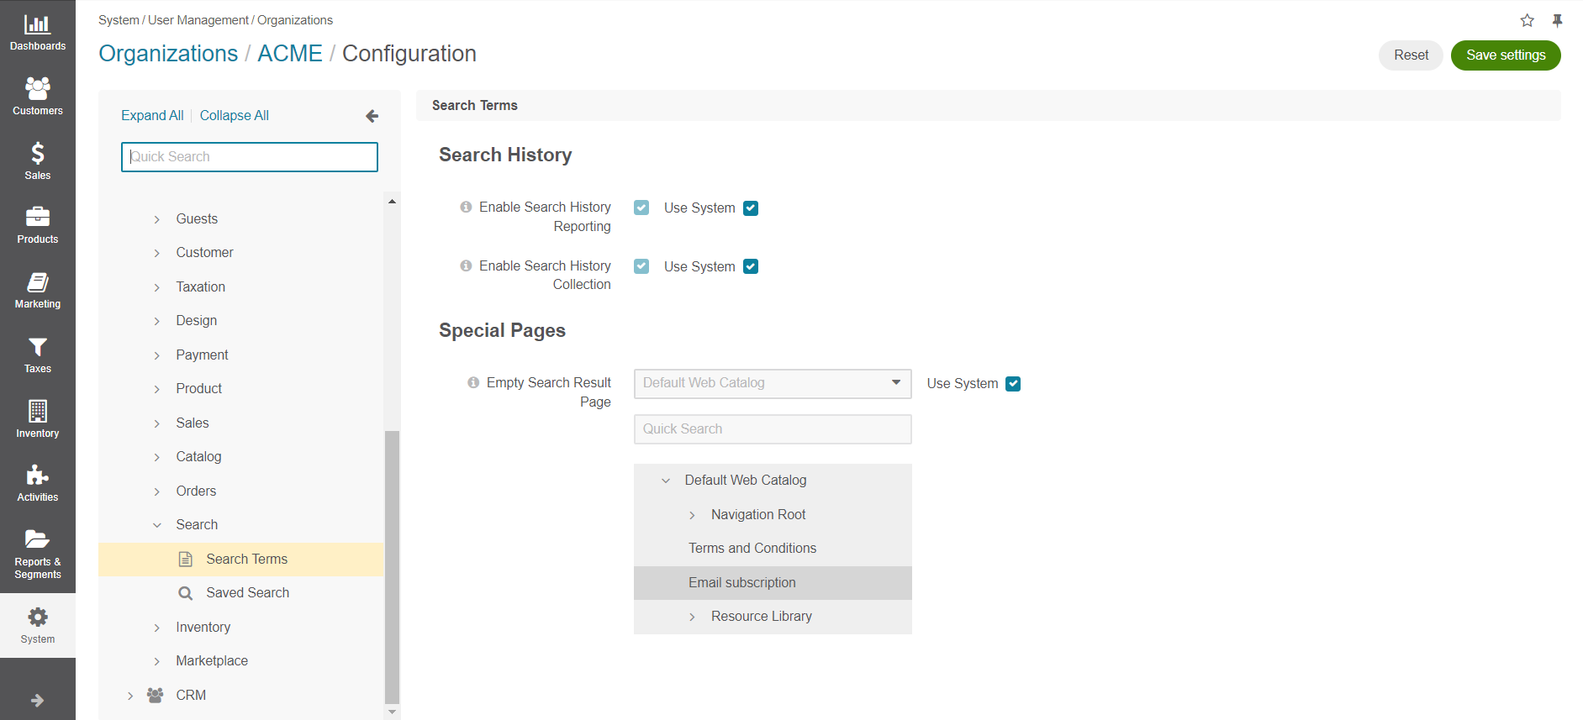
Task: Select Saved Search in configuration tree
Action: pyautogui.click(x=247, y=593)
